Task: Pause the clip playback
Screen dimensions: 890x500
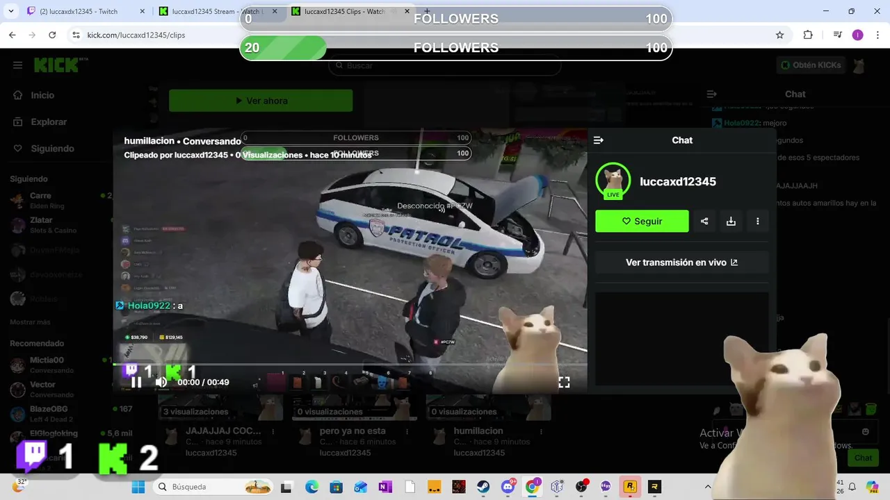Action: [136, 382]
